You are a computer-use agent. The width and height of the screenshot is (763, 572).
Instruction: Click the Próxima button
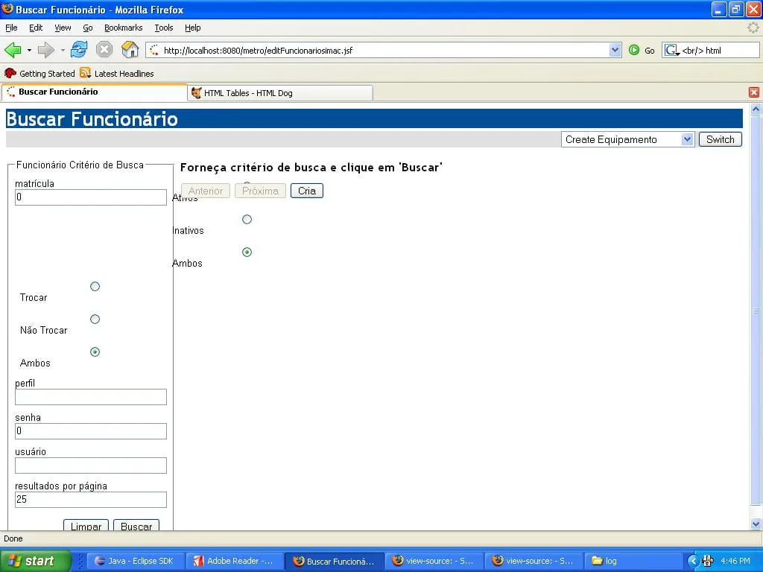pyautogui.click(x=260, y=191)
